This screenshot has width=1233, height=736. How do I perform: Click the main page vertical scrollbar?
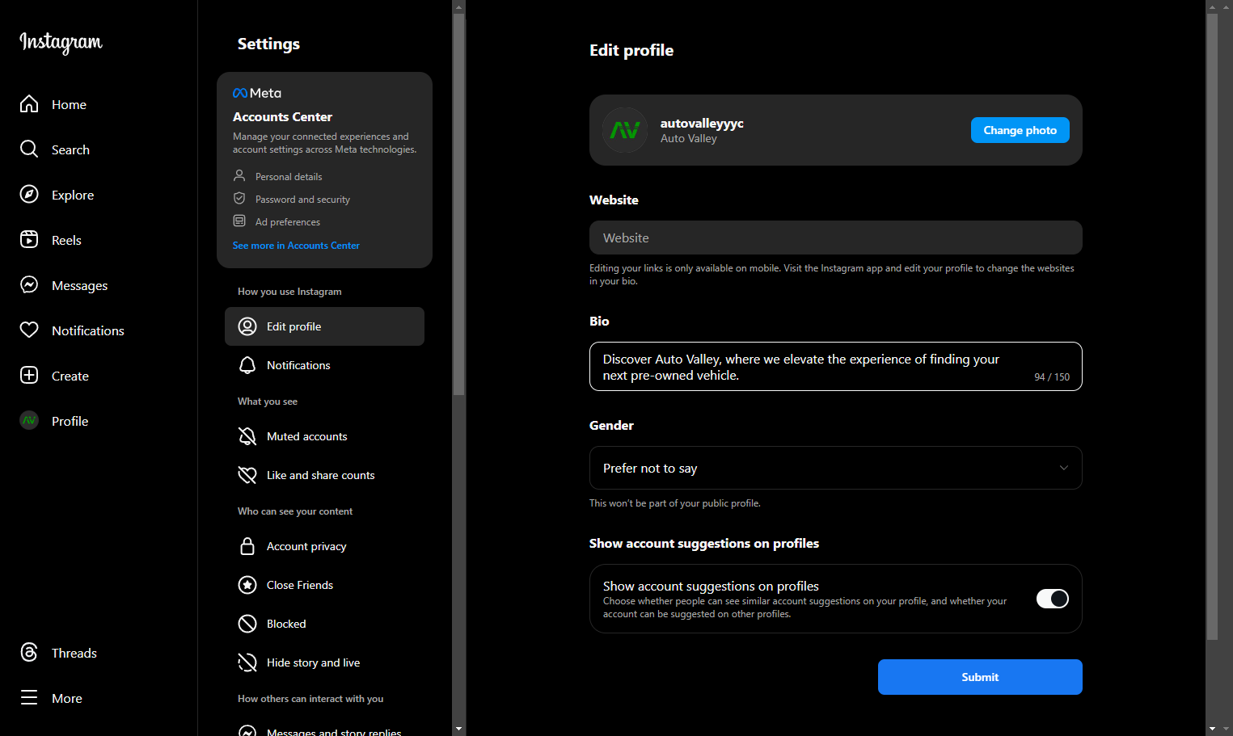(x=1212, y=327)
